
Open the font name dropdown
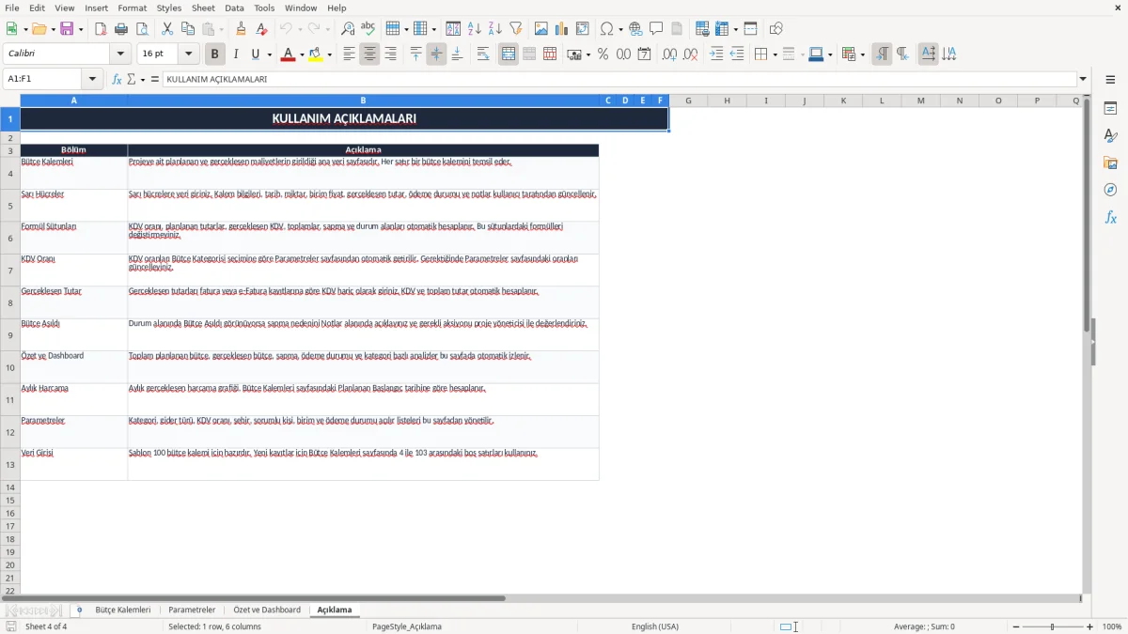119,54
